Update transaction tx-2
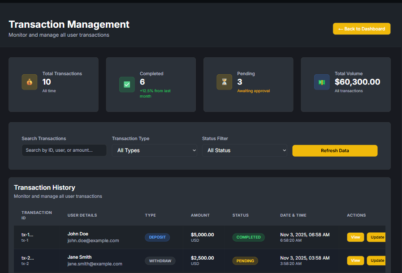Image resolution: width=402 pixels, height=273 pixels. (x=377, y=260)
